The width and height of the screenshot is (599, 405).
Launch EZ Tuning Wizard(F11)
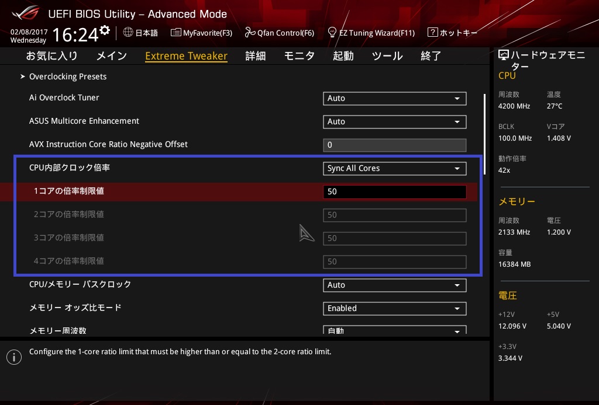click(x=371, y=33)
